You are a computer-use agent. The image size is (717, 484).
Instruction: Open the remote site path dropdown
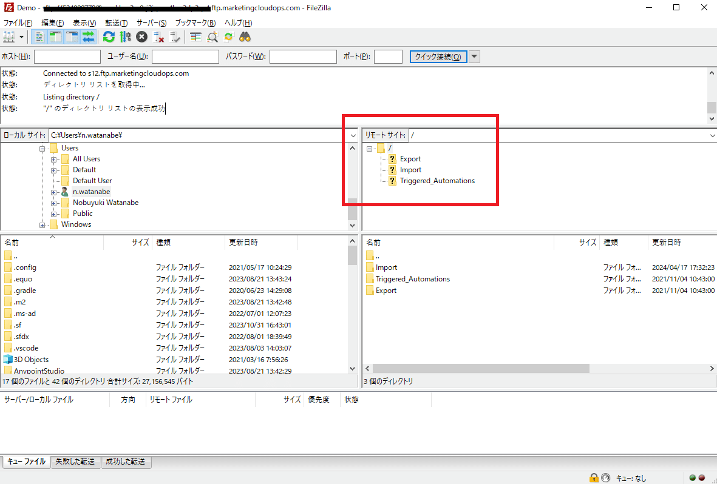pos(712,135)
